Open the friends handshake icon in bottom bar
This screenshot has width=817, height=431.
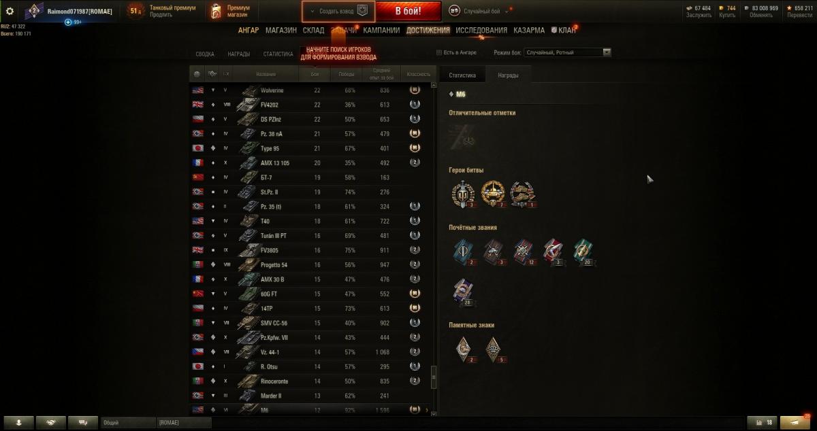tap(51, 422)
